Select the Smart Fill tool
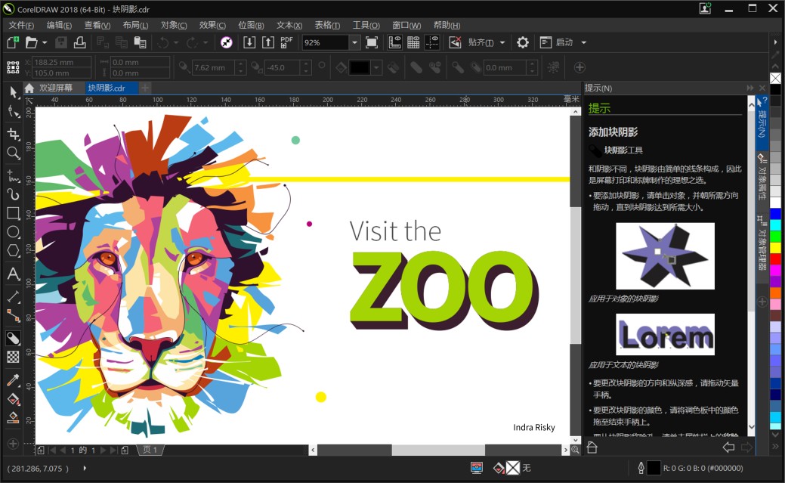785x483 pixels. pyautogui.click(x=13, y=417)
